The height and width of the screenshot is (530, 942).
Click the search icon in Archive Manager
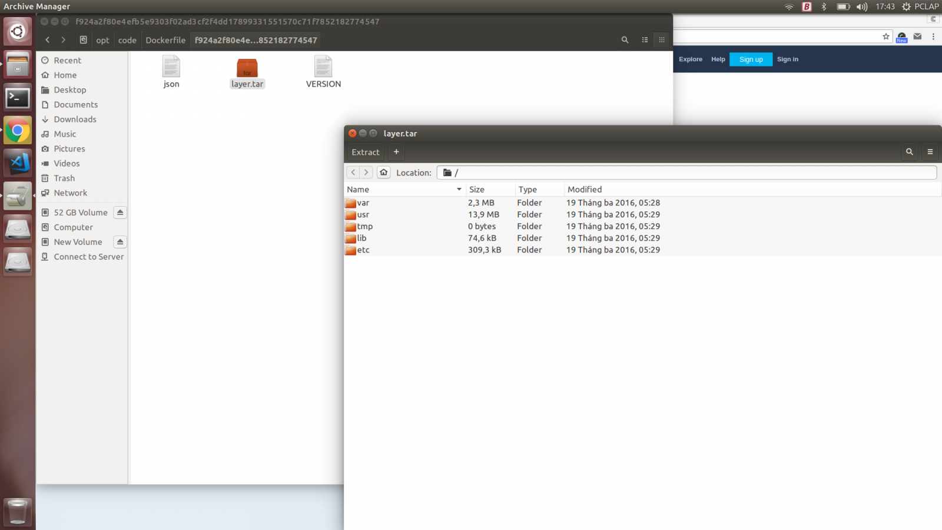[x=909, y=152]
